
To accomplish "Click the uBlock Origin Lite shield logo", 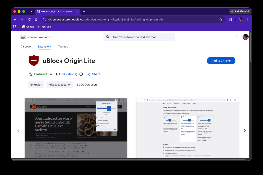I will tap(34, 61).
